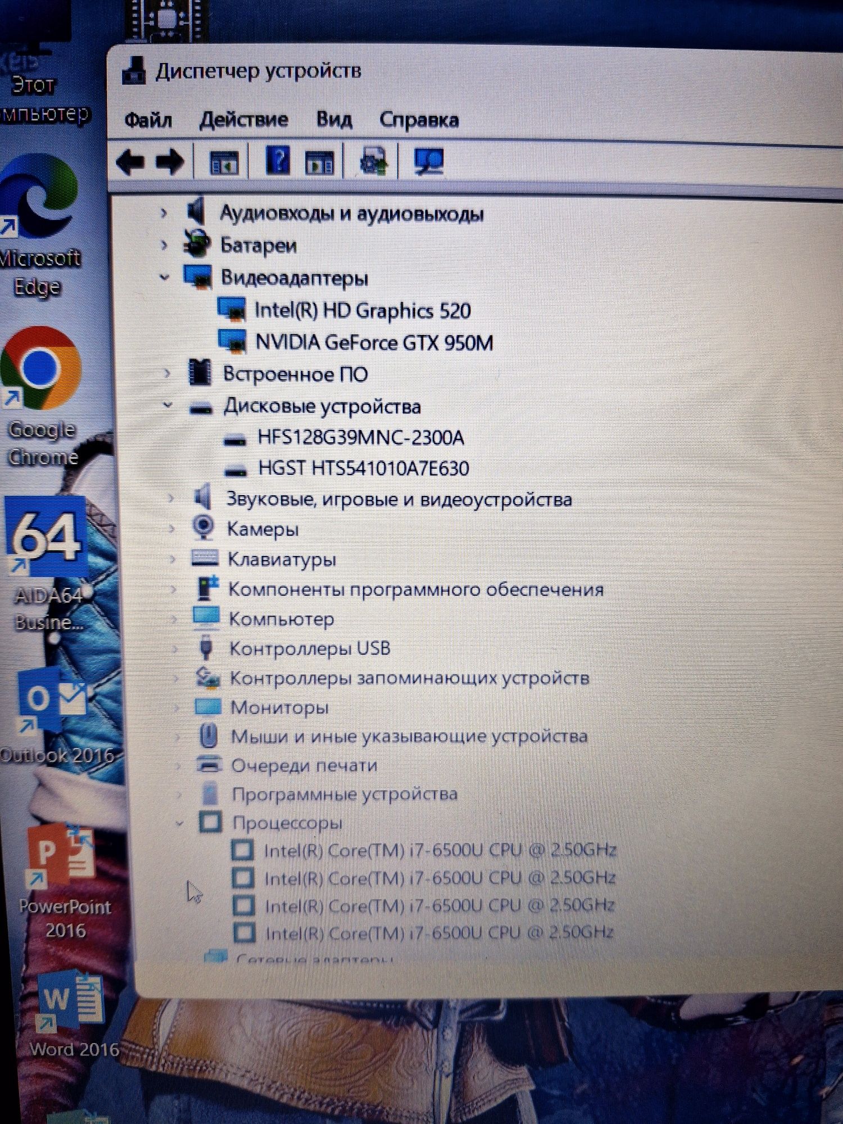
Task: Click the Google Chrome desktop shortcut
Action: [41, 397]
